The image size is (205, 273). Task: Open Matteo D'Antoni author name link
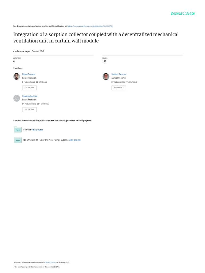point(119,74)
